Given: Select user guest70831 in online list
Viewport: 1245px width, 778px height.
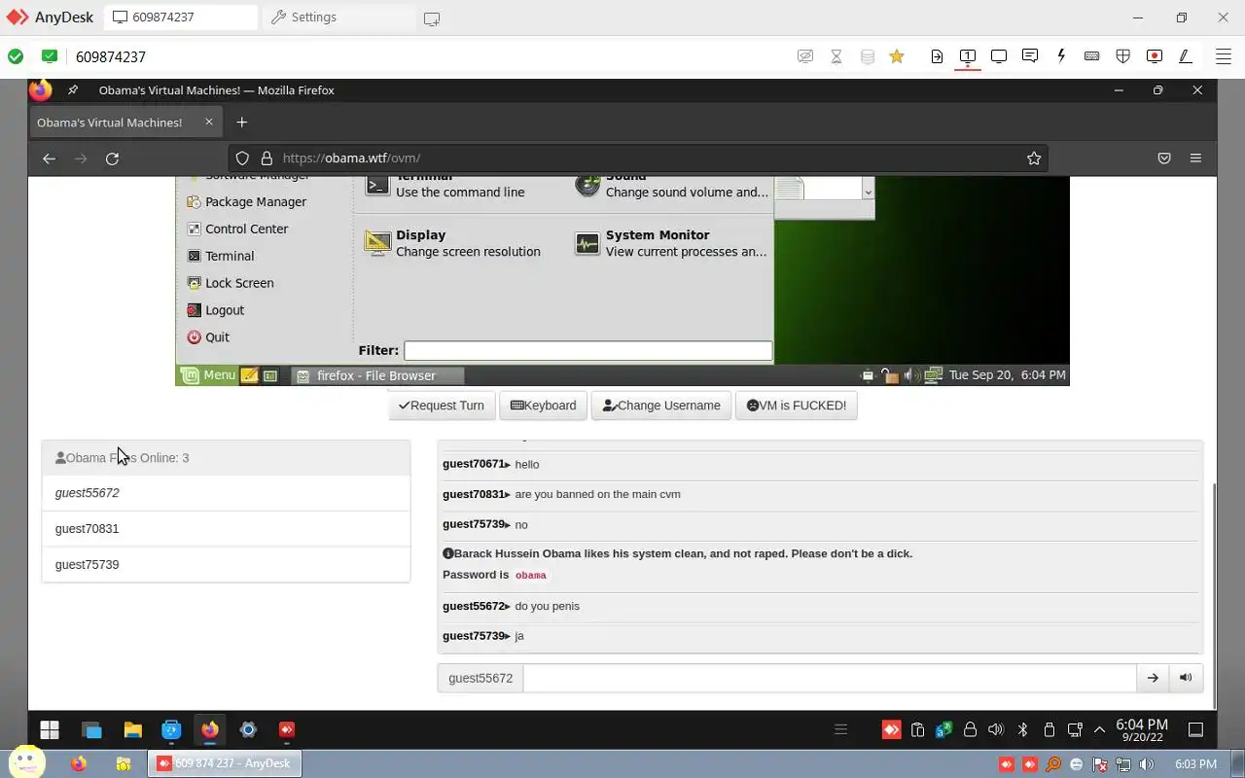Looking at the screenshot, I should click(226, 529).
